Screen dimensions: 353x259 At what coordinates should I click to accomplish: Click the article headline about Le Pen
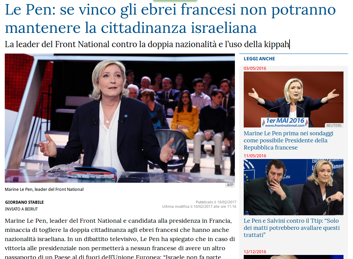tap(170, 19)
